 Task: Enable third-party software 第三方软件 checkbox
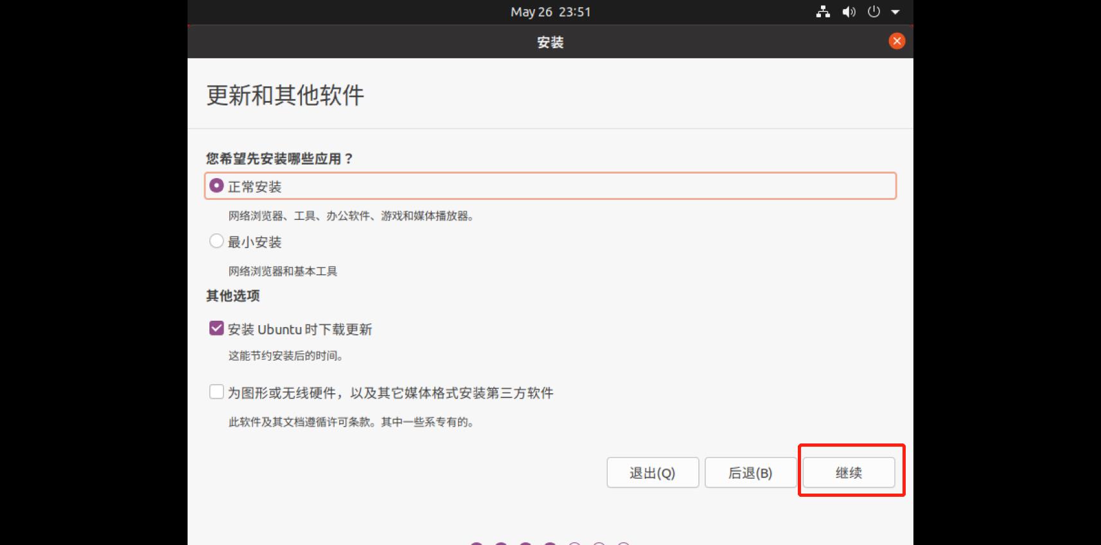216,392
